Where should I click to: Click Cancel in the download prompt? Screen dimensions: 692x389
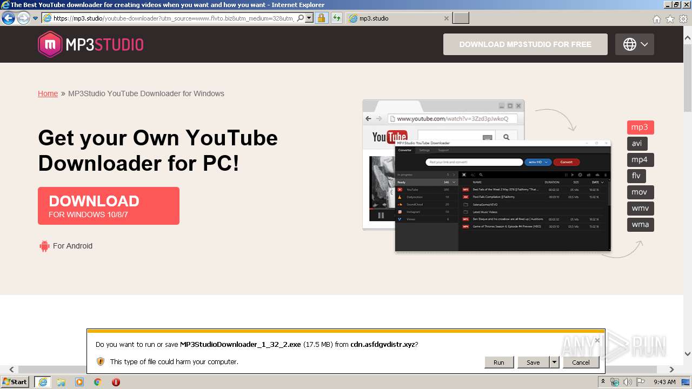(581, 363)
